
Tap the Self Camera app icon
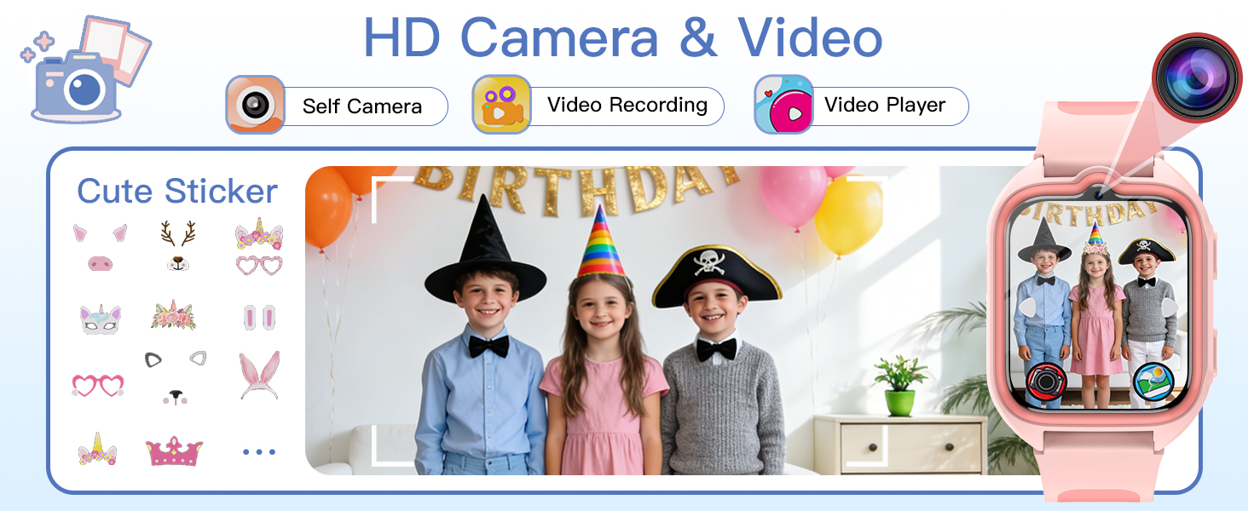pos(254,105)
